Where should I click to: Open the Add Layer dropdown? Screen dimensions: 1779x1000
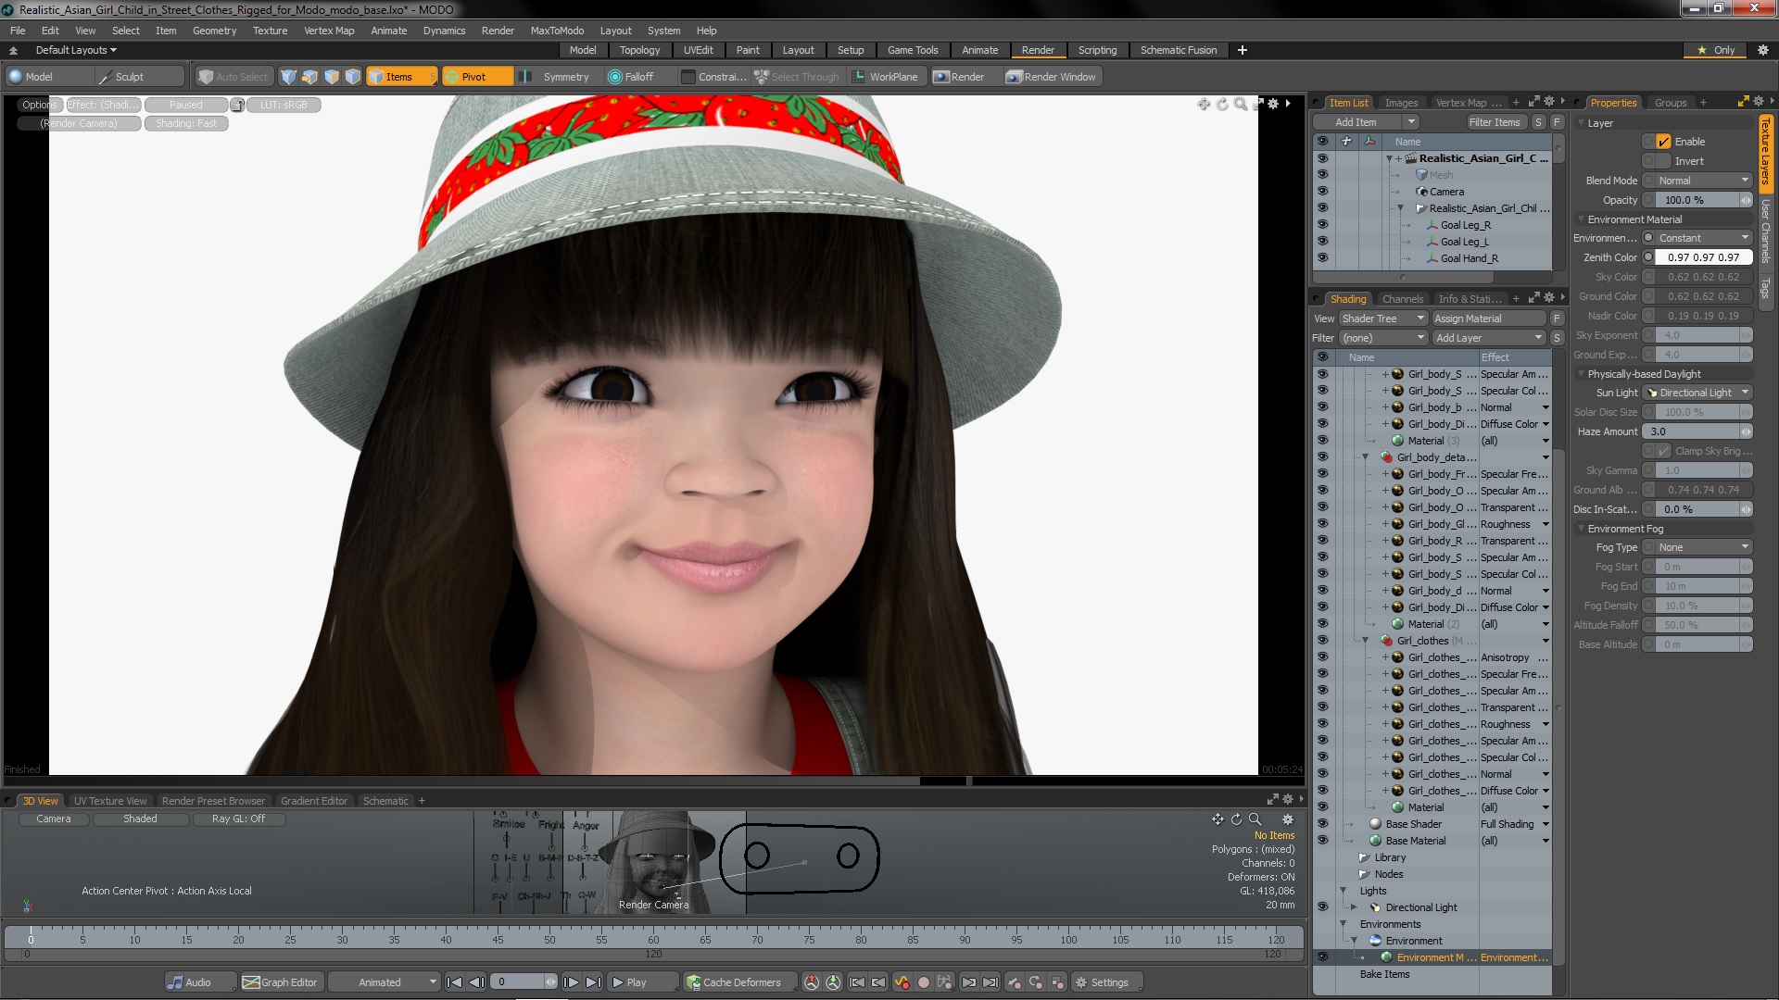[x=1488, y=338]
